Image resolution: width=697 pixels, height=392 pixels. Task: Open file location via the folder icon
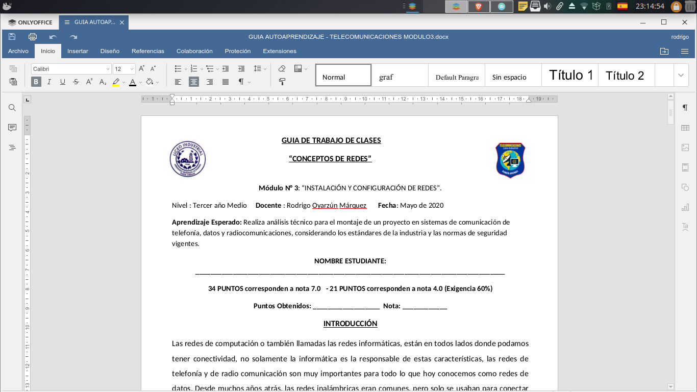coord(664,51)
